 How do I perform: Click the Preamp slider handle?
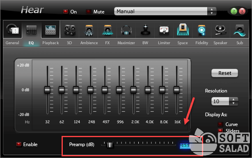pos(110,145)
